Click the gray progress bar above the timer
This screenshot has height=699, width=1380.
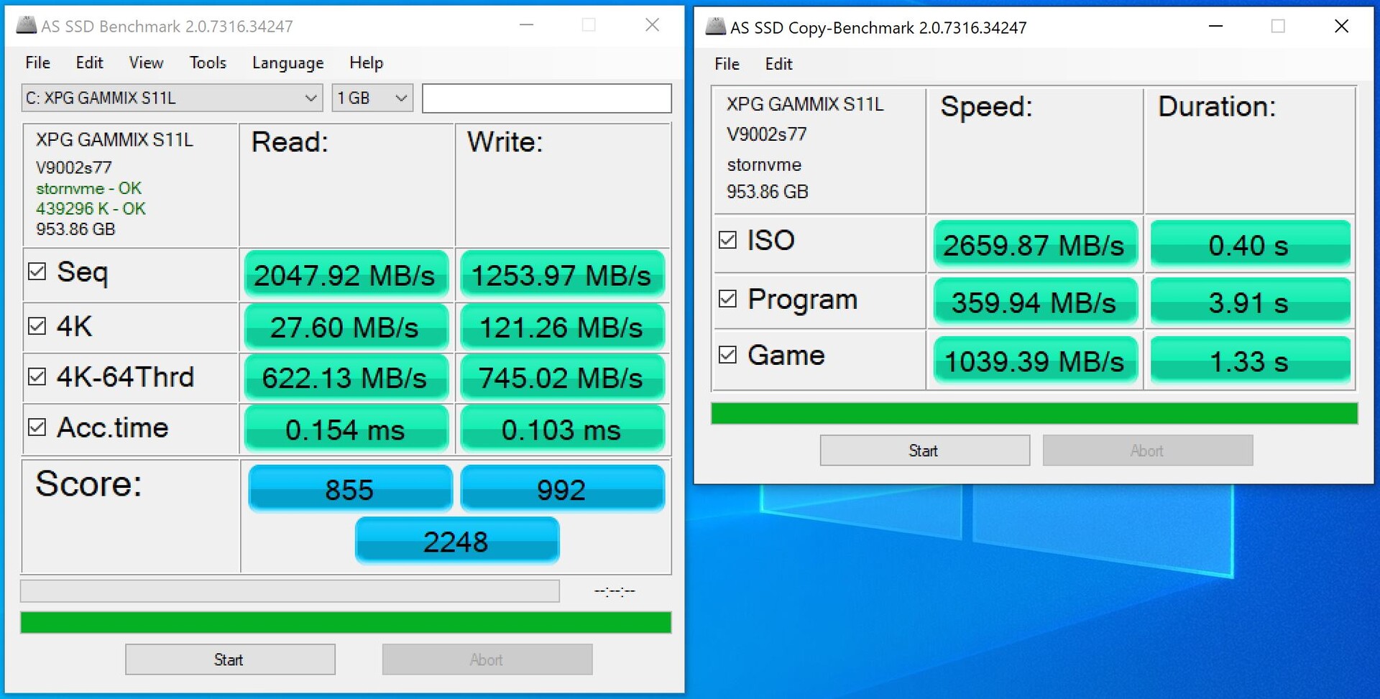pyautogui.click(x=290, y=591)
